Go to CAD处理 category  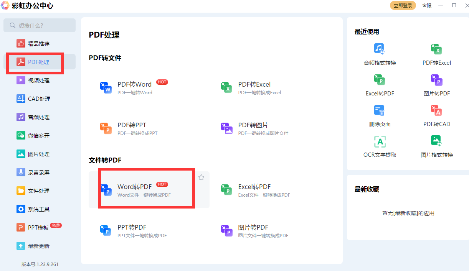[x=40, y=99]
